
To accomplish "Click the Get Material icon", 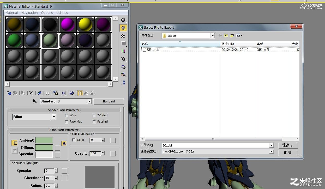I will click(9, 93).
